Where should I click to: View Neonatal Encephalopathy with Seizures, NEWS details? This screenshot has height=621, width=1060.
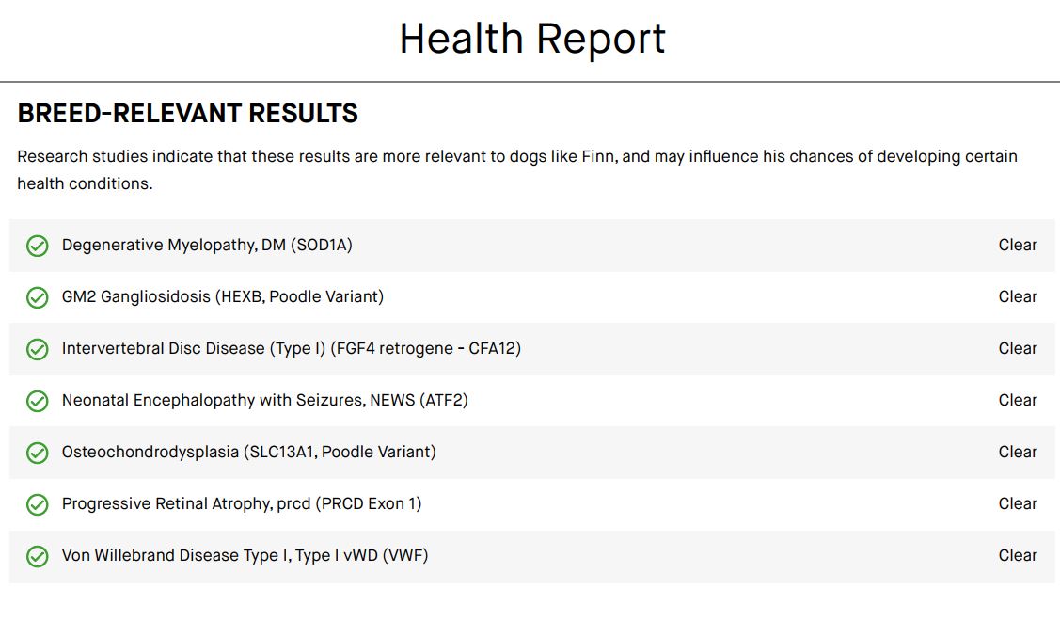[x=531, y=401]
